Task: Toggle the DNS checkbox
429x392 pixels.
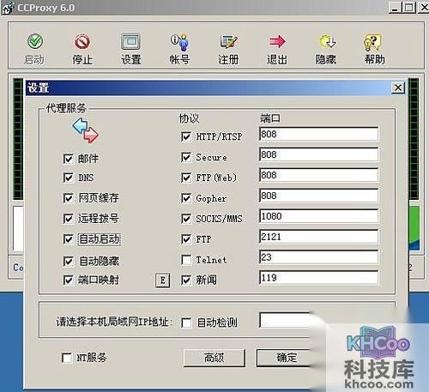Action: point(68,178)
